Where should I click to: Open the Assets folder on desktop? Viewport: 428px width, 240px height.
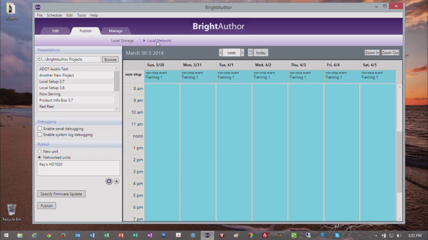click(x=11, y=11)
